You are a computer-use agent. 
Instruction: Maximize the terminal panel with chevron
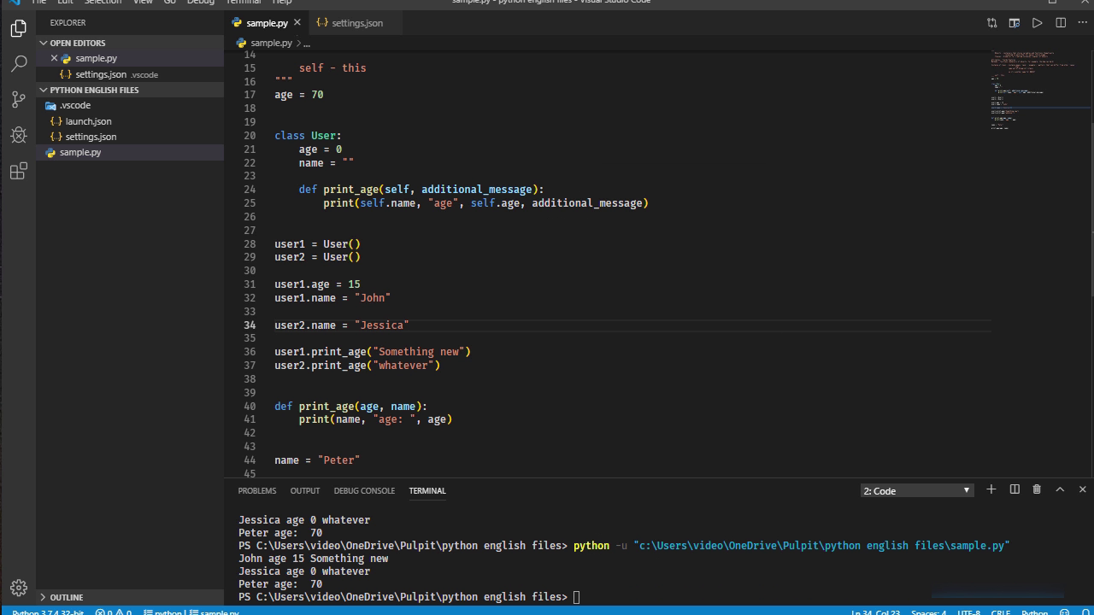tap(1059, 489)
